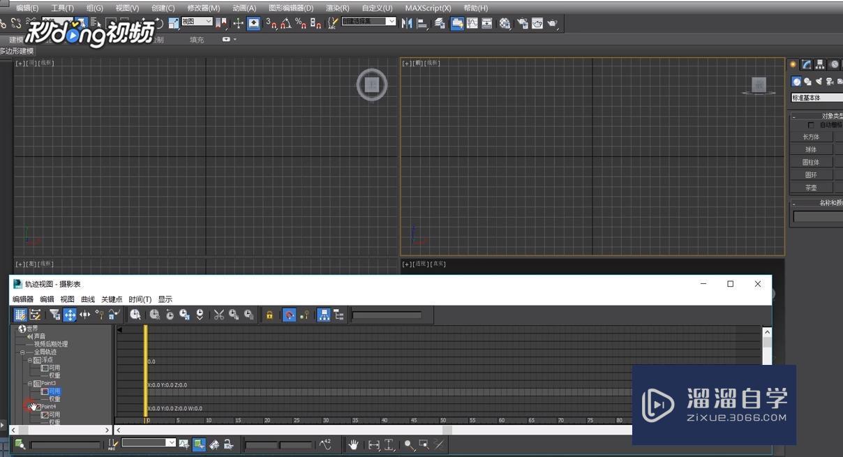
Task: Open the Align tool in main toolbar
Action: (x=421, y=23)
